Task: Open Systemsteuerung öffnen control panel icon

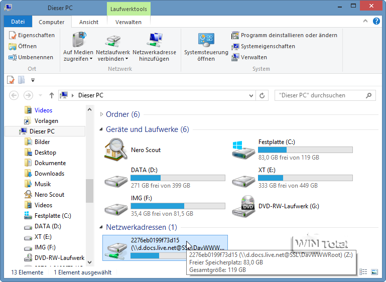Action: pyautogui.click(x=206, y=40)
